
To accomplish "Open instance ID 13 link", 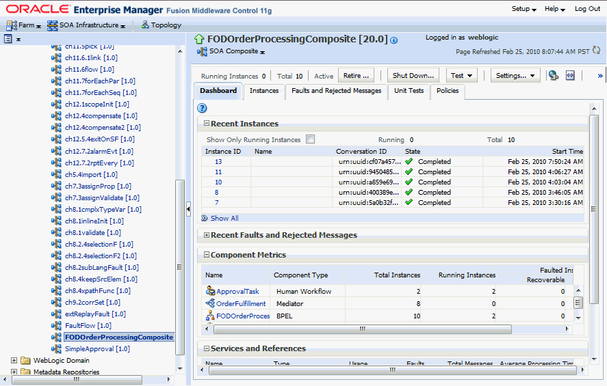I will tap(218, 161).
